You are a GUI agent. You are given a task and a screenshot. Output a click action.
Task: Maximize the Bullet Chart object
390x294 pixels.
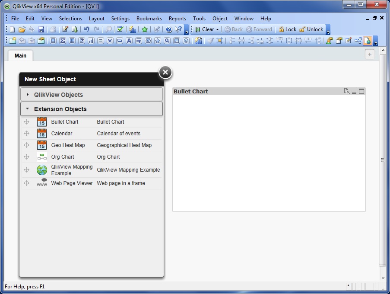pos(361,91)
